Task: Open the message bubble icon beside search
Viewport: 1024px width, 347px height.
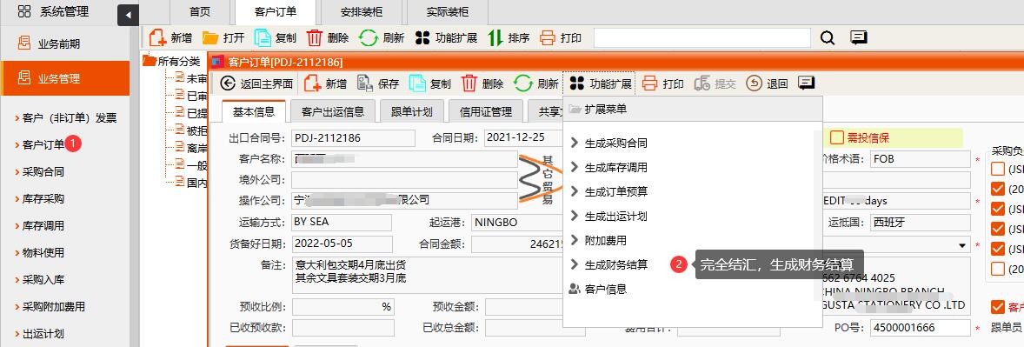Action: pyautogui.click(x=859, y=38)
